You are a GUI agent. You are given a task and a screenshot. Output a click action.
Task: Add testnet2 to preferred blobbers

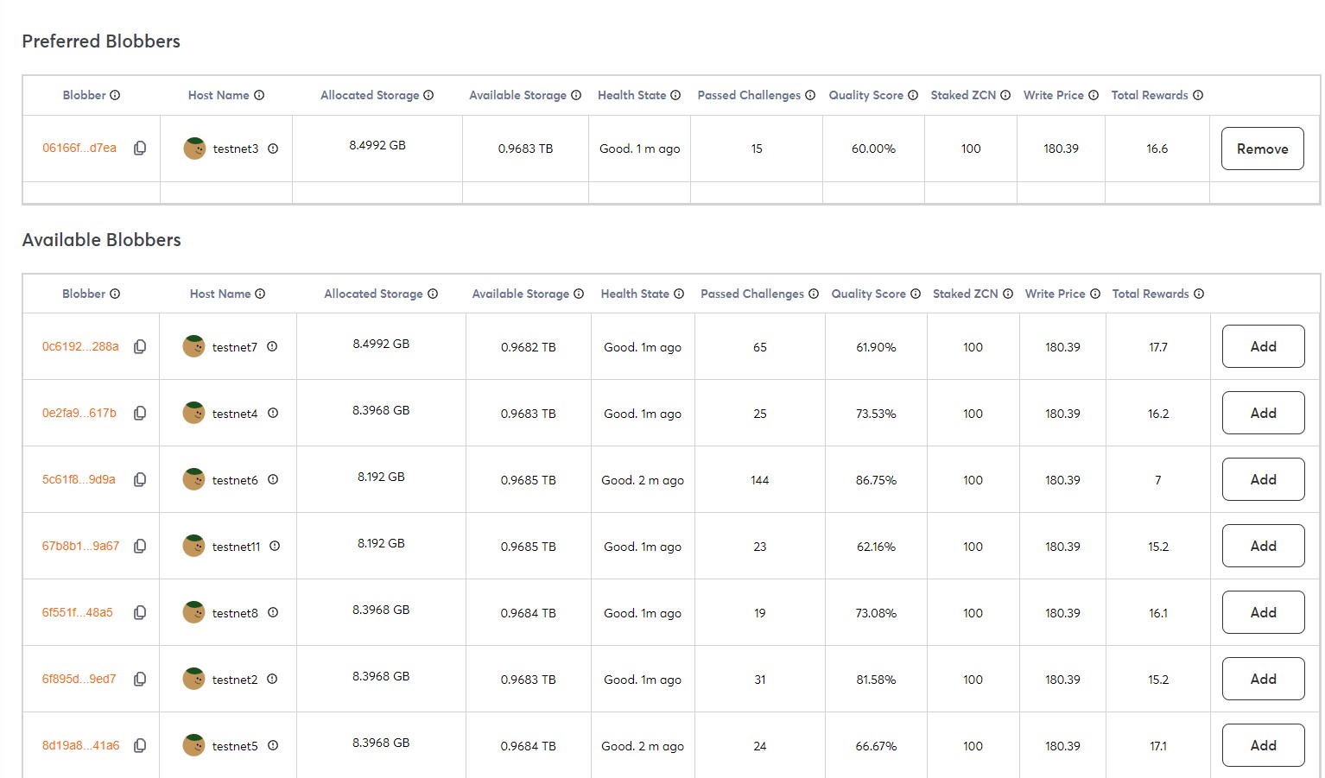point(1263,680)
